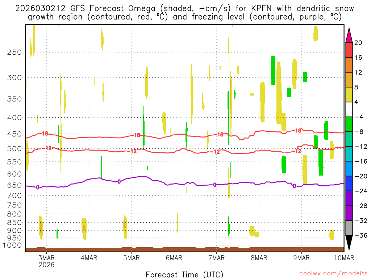Click the 550 pressure level label
This screenshot has height=278, width=371.
14,162
